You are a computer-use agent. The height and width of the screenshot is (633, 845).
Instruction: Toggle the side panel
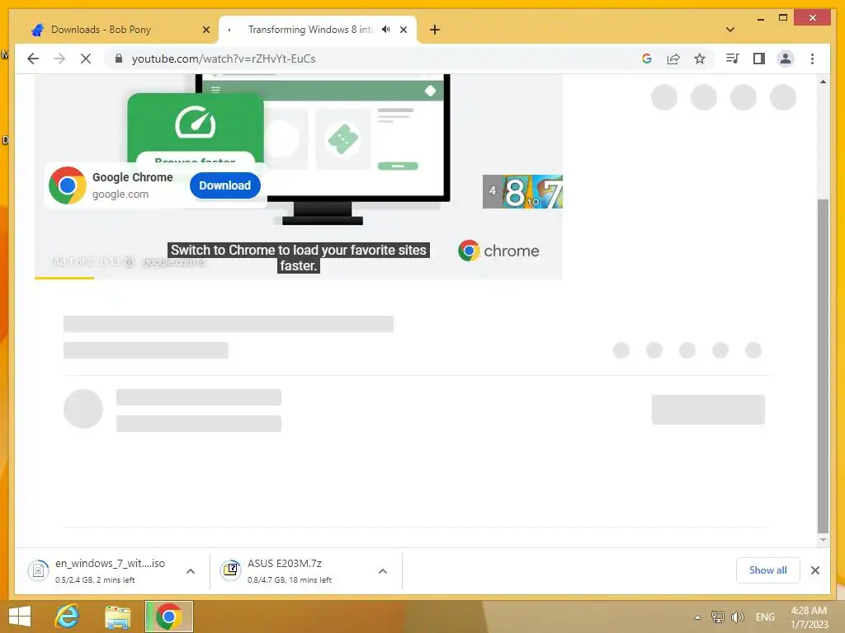[759, 59]
